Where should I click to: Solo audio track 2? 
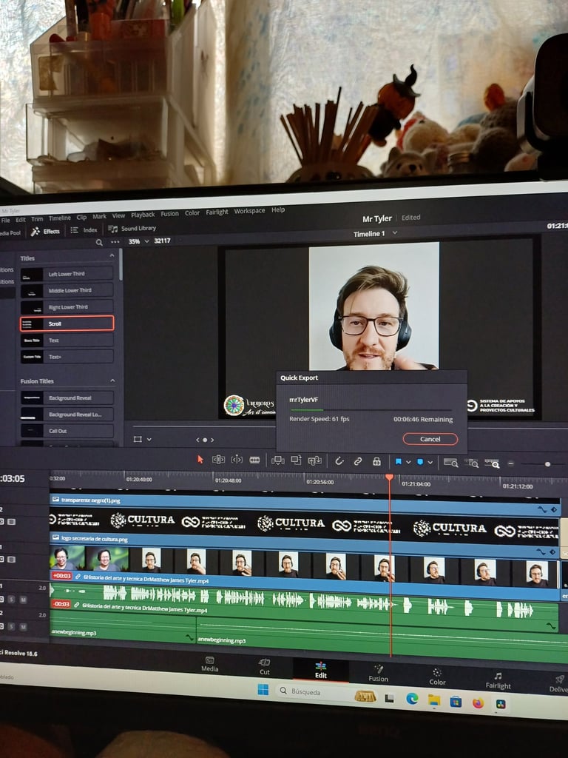tap(12, 626)
